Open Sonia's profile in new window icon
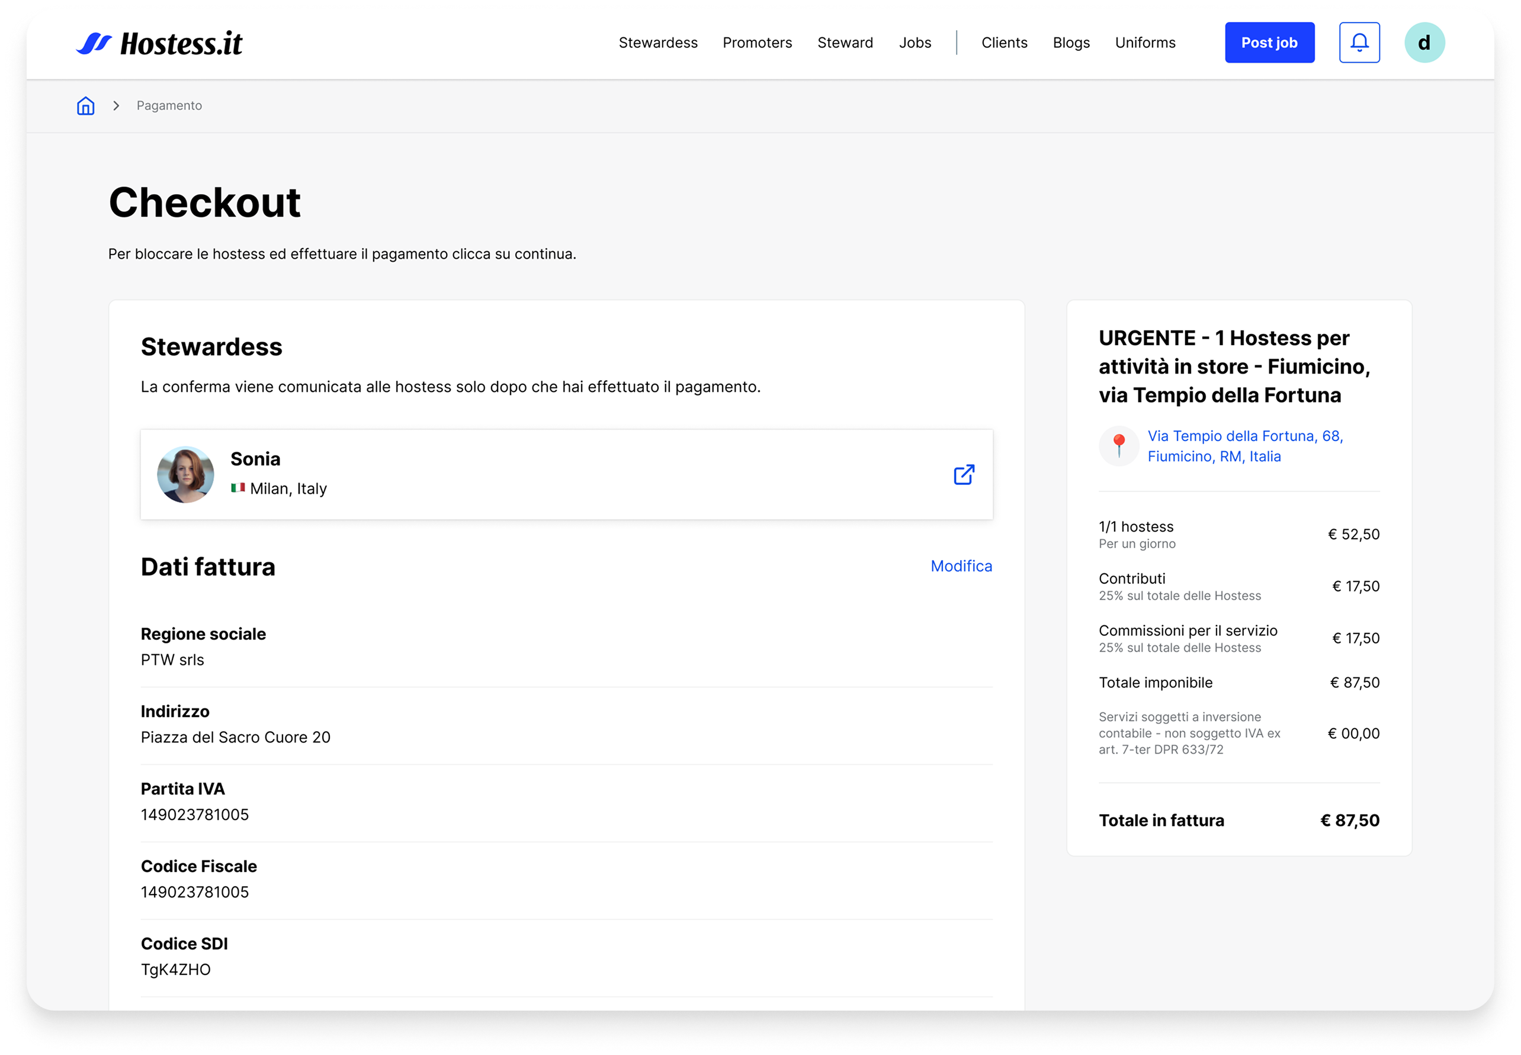This screenshot has width=1521, height=1055. click(x=964, y=475)
